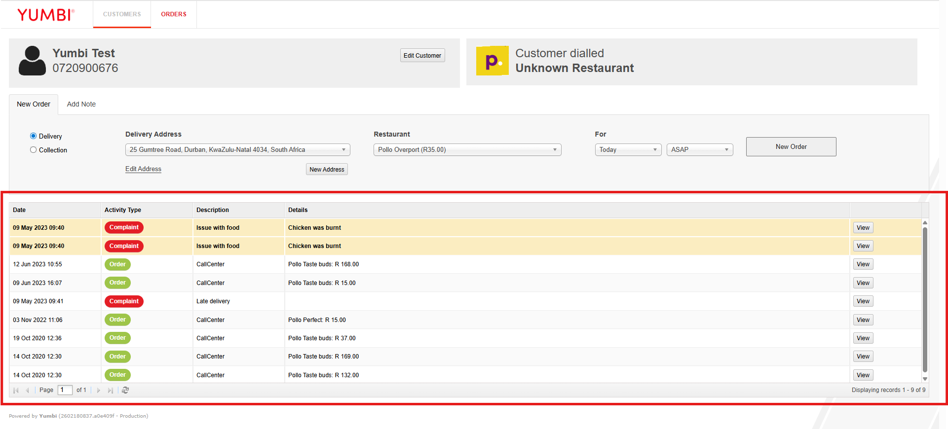
Task: Refresh the activity records grid
Action: (125, 390)
